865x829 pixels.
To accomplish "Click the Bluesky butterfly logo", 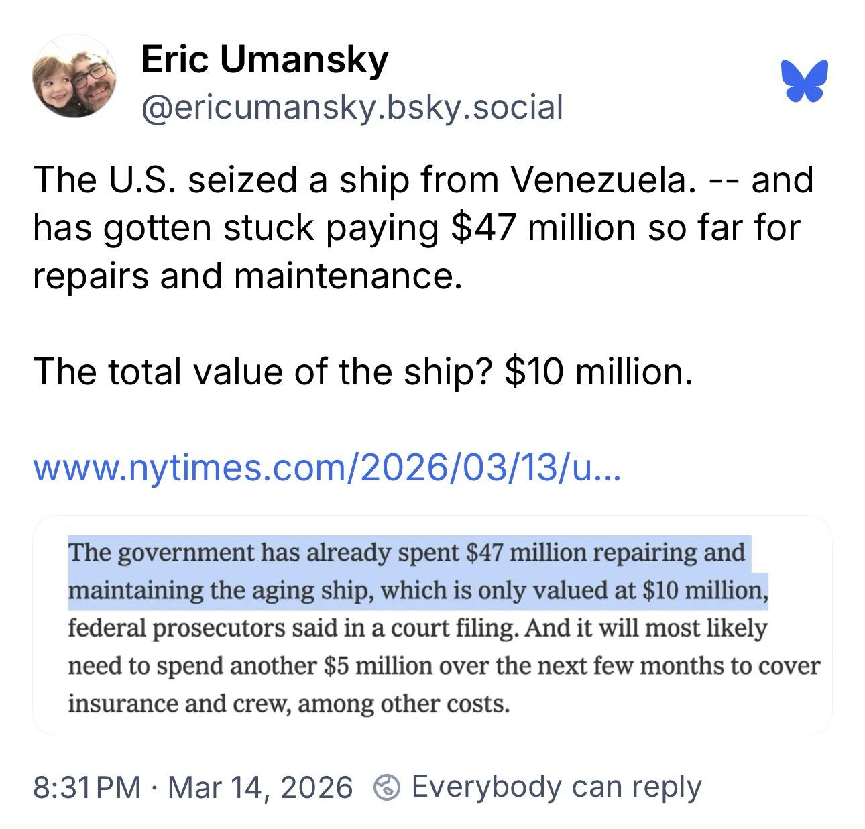I will pyautogui.click(x=804, y=81).
